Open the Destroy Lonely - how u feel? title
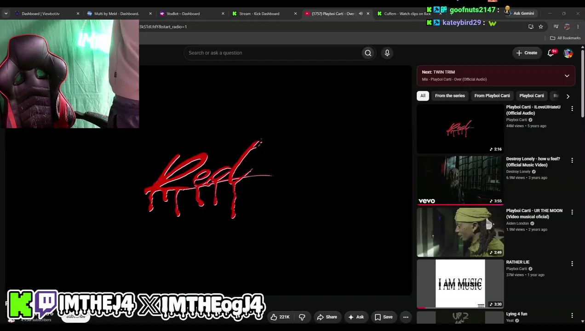The width and height of the screenshot is (585, 331). coord(533,162)
